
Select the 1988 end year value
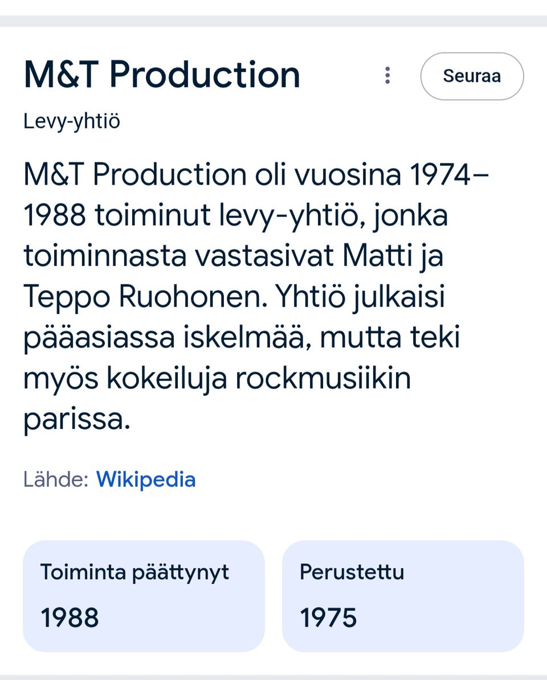click(x=70, y=618)
